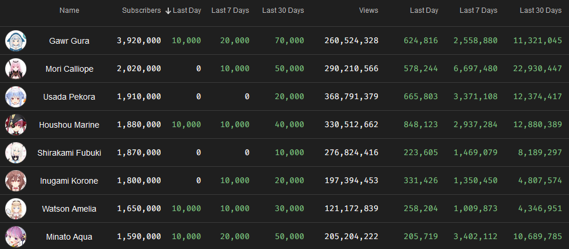Open the Gawr Gura channel link

click(70, 41)
